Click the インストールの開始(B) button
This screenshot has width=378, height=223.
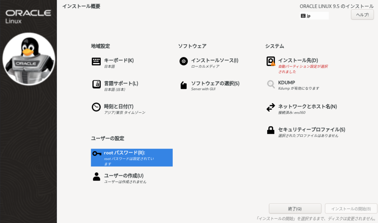pyautogui.click(x=351, y=209)
